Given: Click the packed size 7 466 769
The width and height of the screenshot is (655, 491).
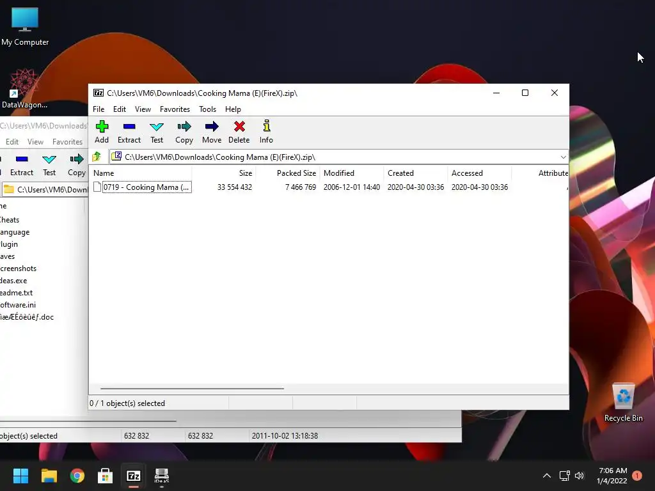Looking at the screenshot, I should click(301, 187).
